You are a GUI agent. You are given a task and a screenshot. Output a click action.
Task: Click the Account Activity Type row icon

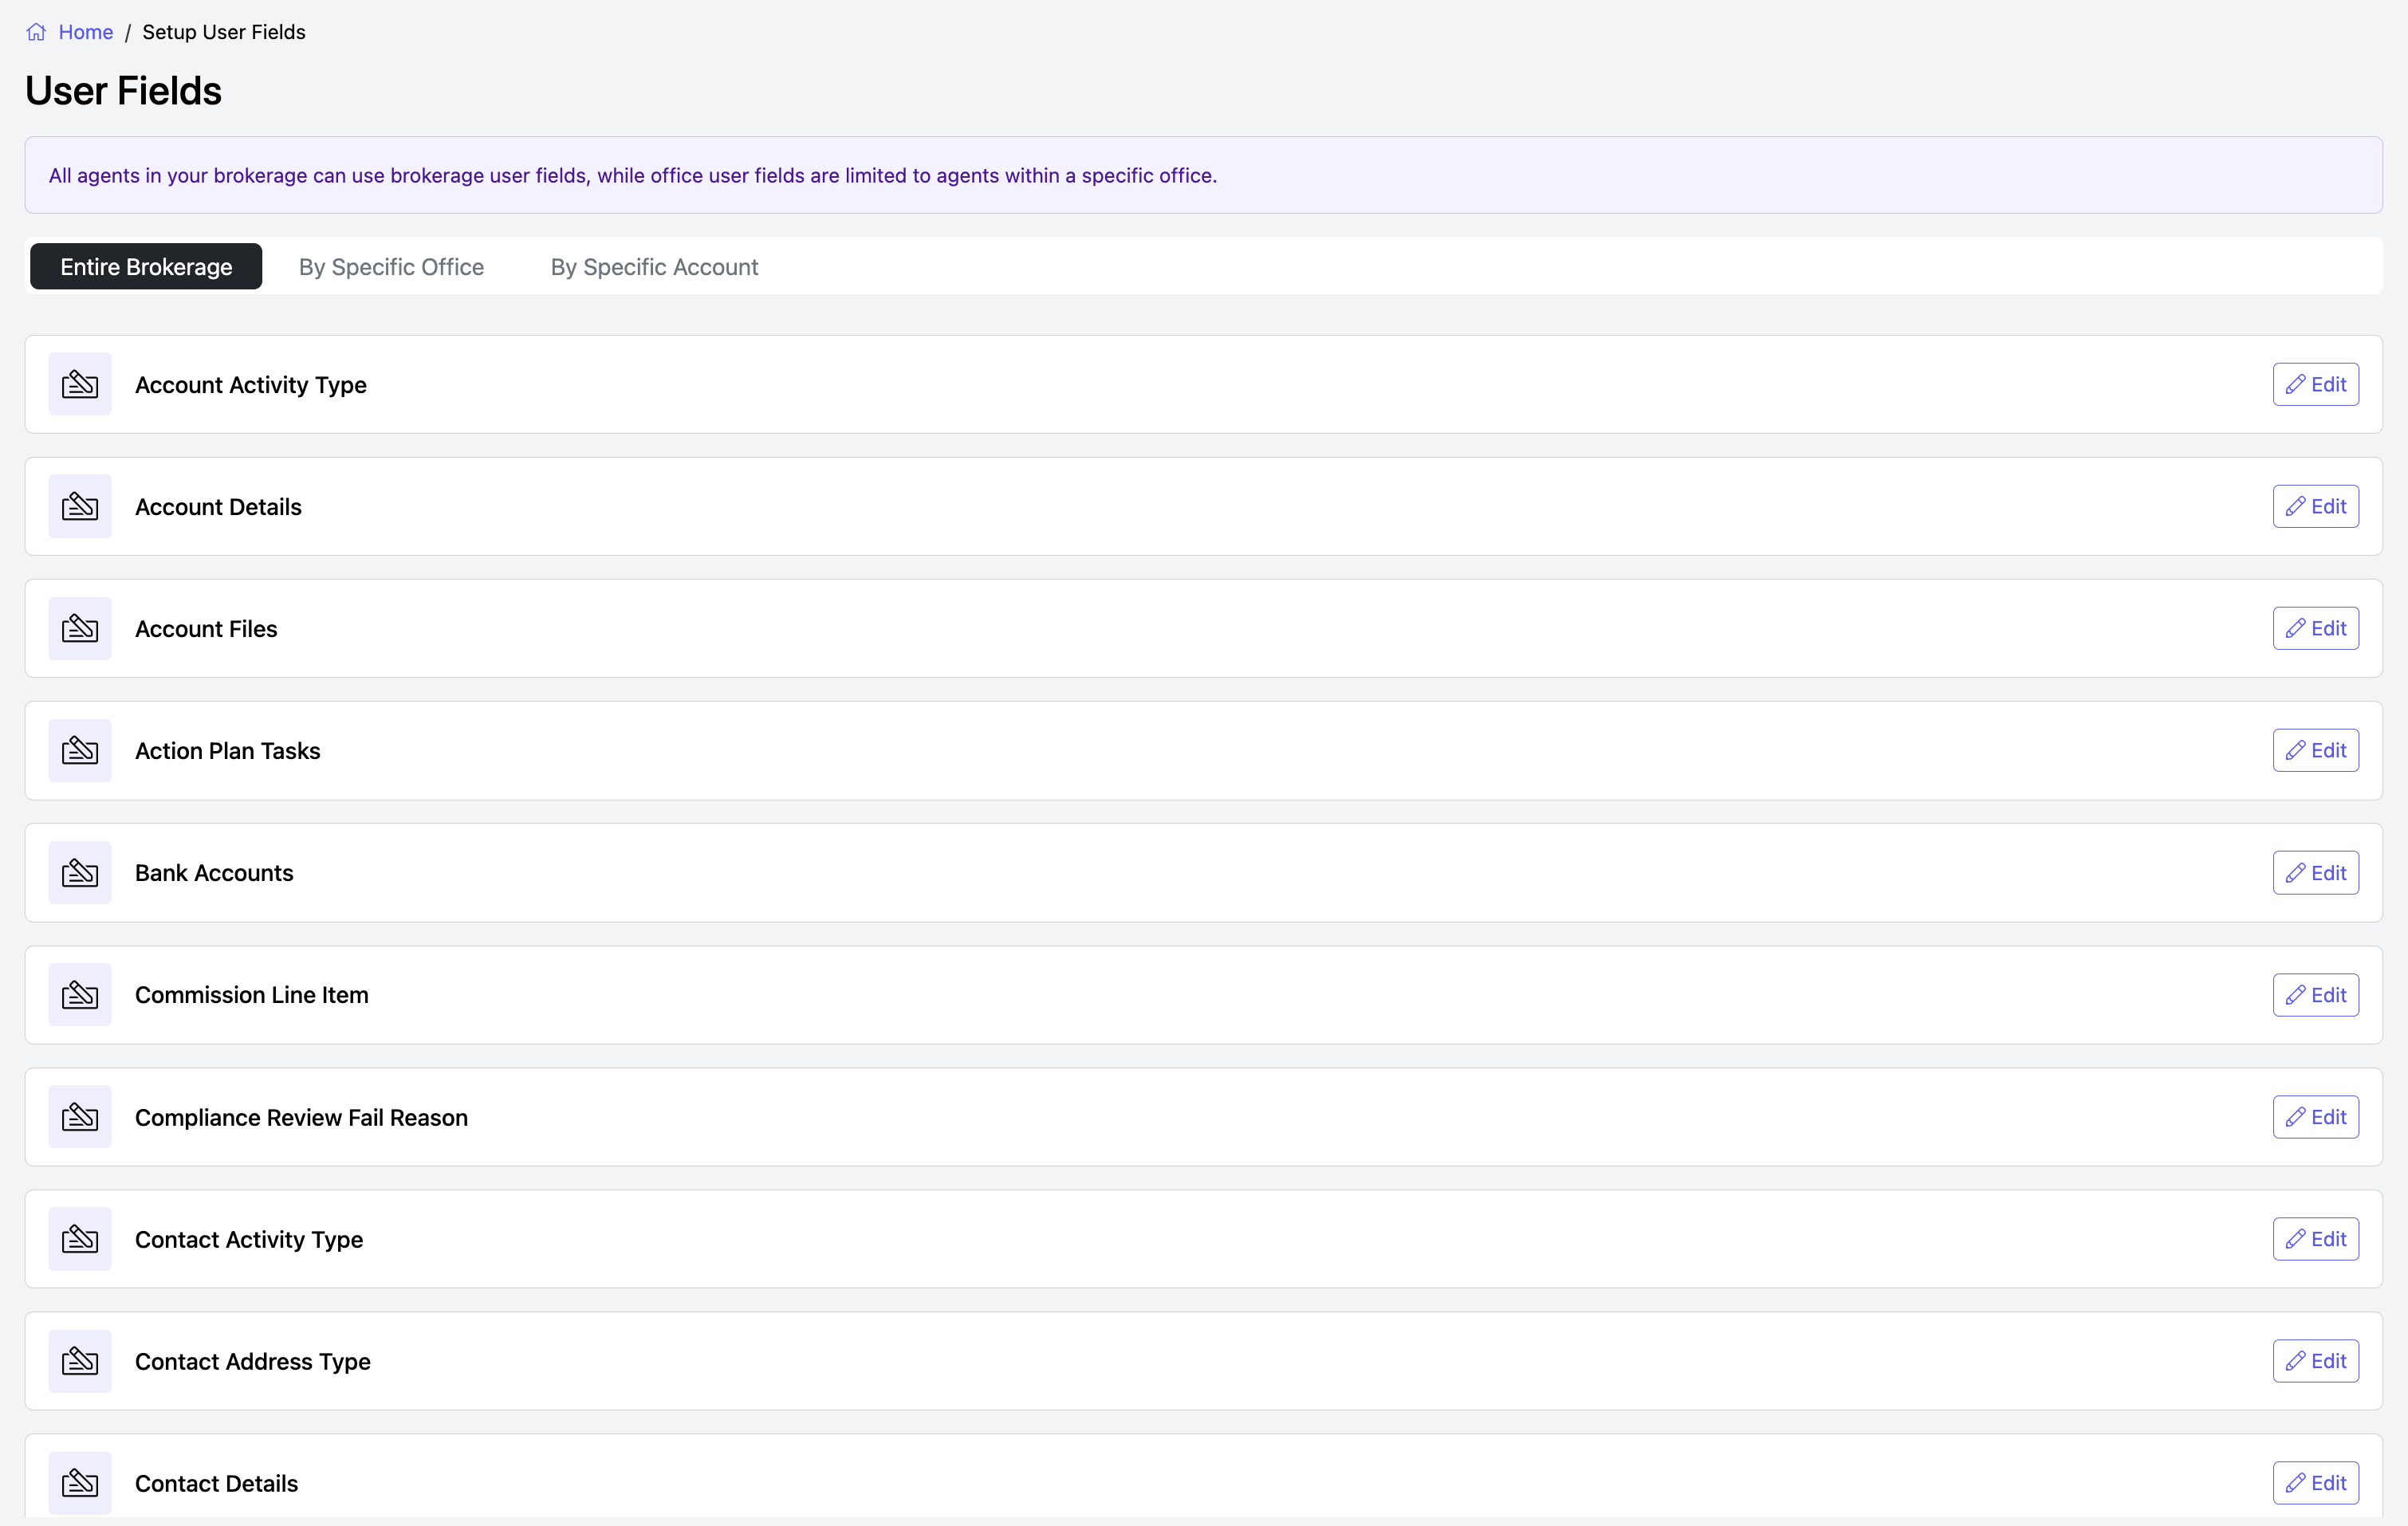tap(80, 384)
